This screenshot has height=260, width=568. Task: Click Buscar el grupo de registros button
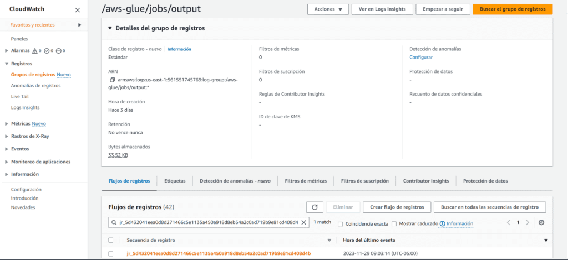tap(512, 9)
